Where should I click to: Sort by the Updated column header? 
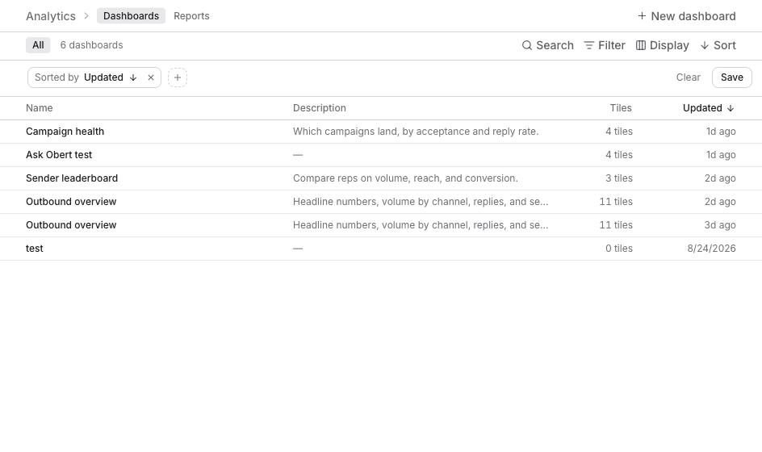(x=709, y=108)
